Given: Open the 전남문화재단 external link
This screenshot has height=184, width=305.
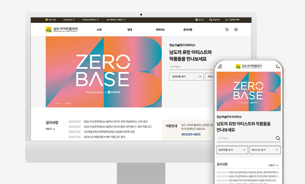Looking at the screenshot, I should [91, 20].
